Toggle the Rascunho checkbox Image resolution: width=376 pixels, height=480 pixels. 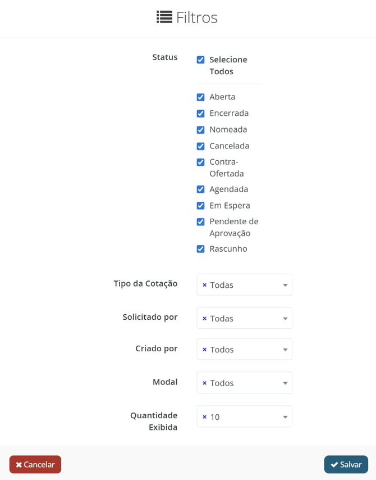200,249
